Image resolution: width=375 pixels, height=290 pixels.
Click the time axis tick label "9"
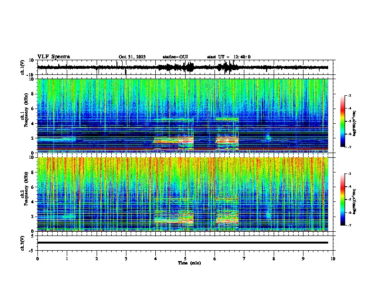pyautogui.click(x=303, y=259)
